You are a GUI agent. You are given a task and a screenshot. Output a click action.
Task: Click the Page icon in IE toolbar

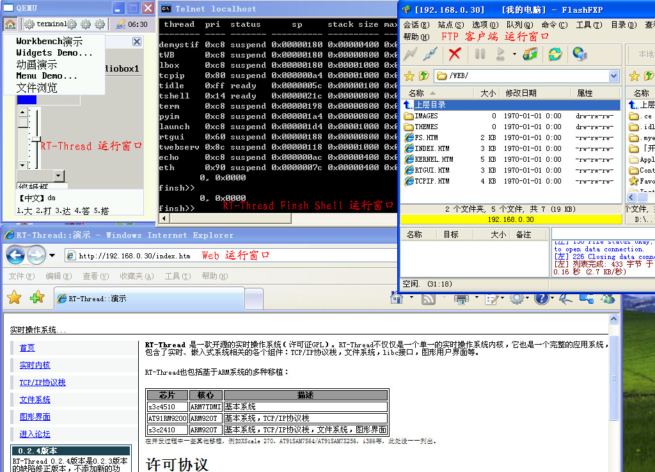(x=492, y=298)
